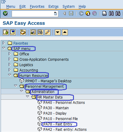Click the green checkmark Enter icon
123x132 pixels.
[x=5, y=13]
